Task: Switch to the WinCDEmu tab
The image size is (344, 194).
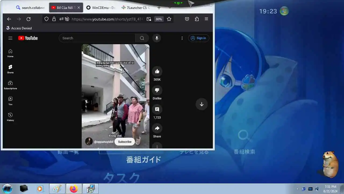Action: point(101,8)
